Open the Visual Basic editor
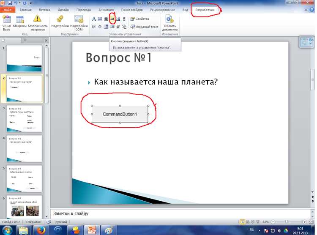The height and width of the screenshot is (235, 317). click(6, 23)
